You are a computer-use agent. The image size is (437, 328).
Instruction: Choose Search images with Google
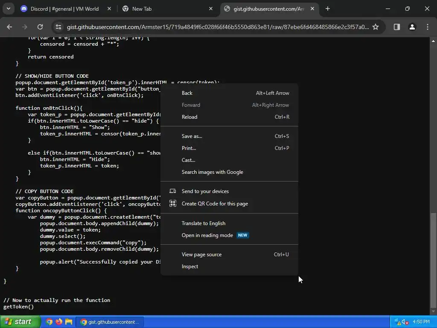[x=229, y=173]
